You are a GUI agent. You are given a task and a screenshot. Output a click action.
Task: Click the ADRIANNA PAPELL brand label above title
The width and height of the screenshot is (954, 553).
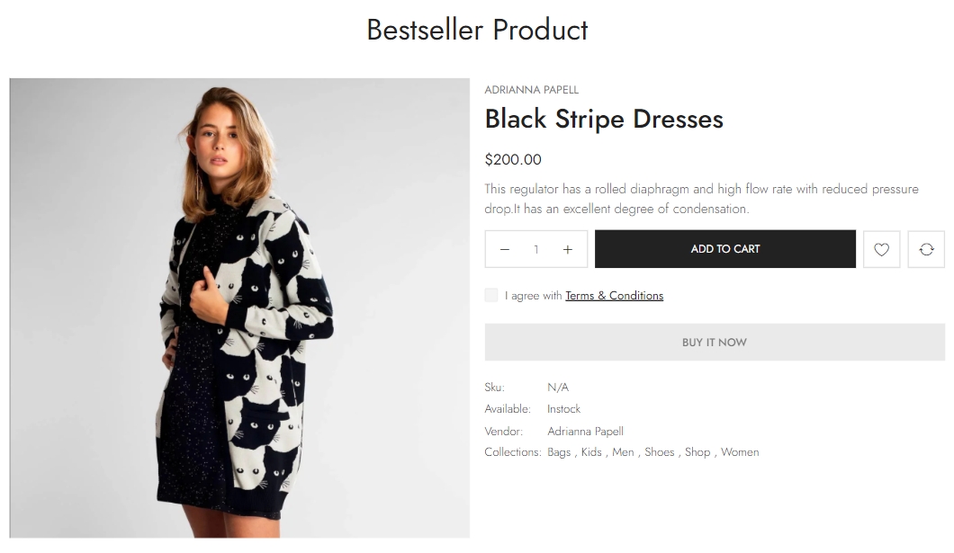tap(531, 90)
